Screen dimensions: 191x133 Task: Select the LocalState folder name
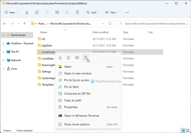tap(48, 58)
